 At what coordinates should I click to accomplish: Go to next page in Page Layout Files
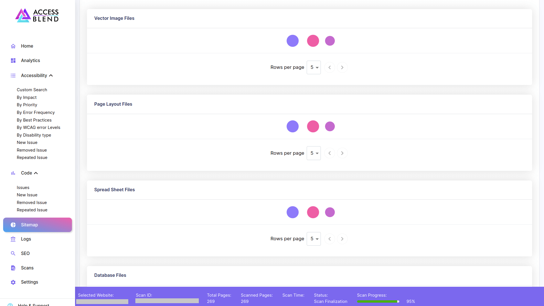pyautogui.click(x=342, y=153)
